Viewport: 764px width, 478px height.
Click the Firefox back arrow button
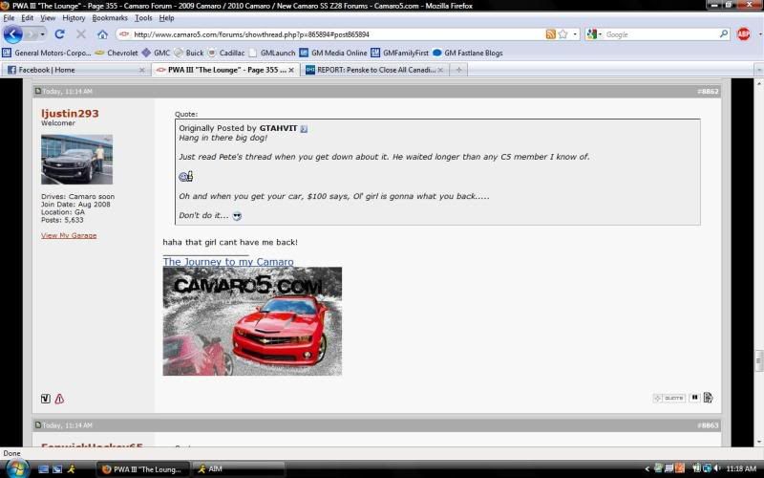pyautogui.click(x=13, y=34)
